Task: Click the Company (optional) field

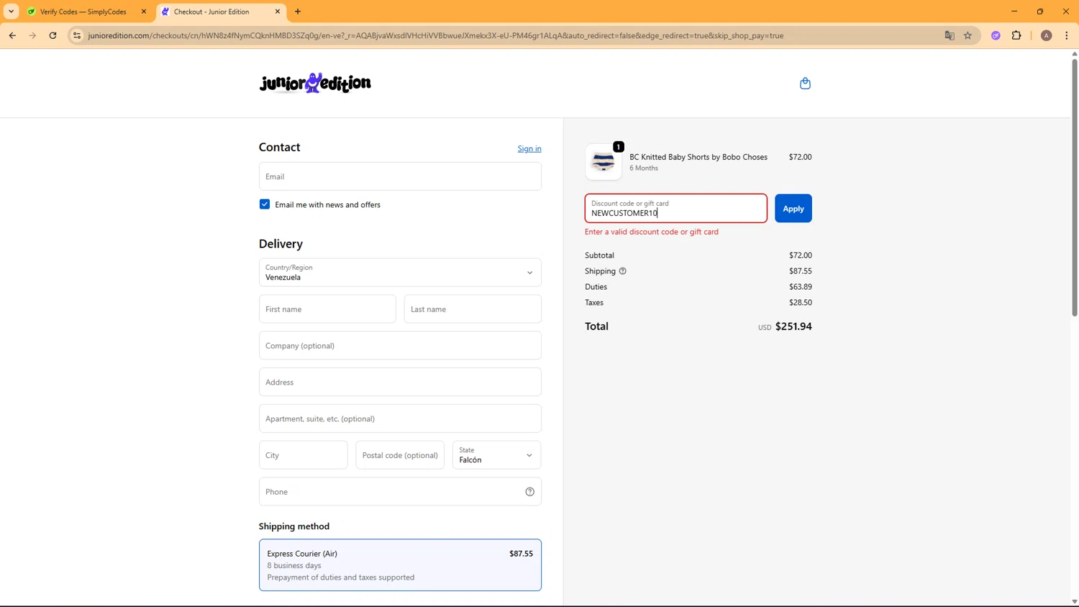Action: (400, 346)
